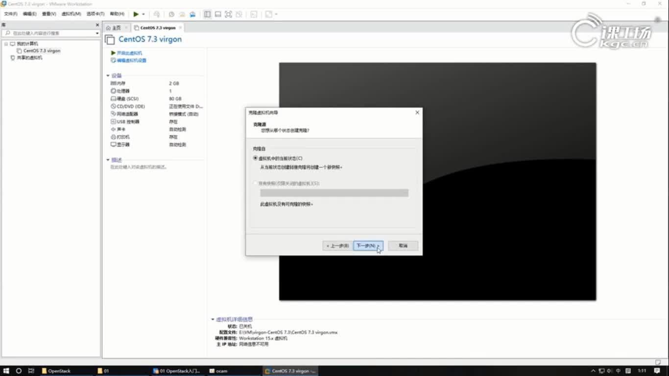
Task: Open the Snapshot Manager icon
Action: [x=192, y=14]
